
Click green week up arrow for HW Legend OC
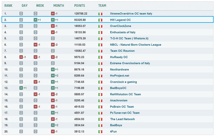pos(35,20)
